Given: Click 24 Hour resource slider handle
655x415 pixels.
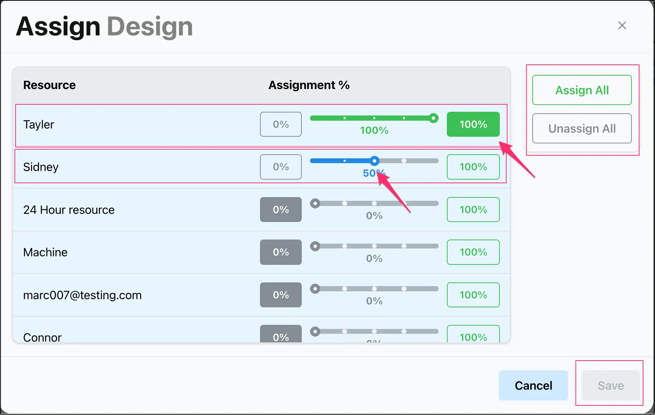Looking at the screenshot, I should (315, 203).
